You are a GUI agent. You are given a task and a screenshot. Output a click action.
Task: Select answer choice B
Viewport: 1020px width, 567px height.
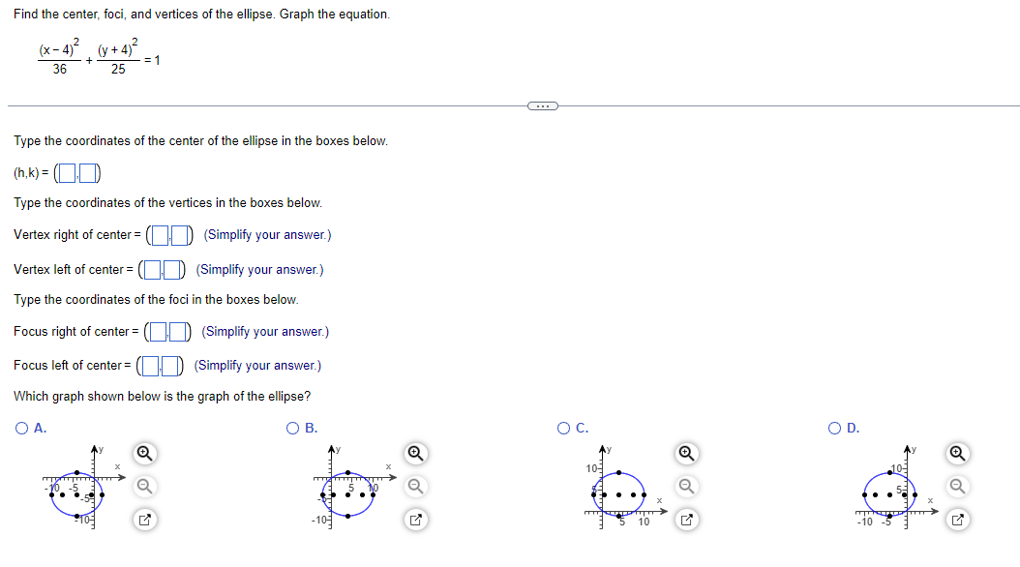click(291, 428)
